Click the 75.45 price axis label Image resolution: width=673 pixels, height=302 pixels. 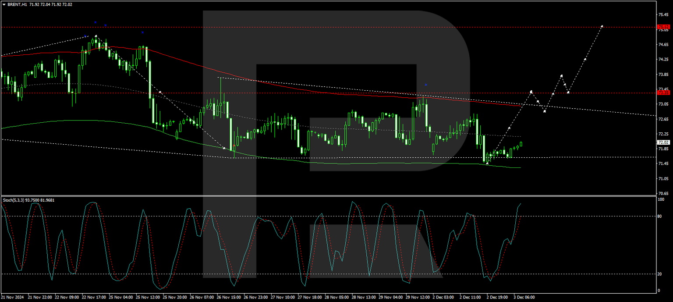pos(663,14)
